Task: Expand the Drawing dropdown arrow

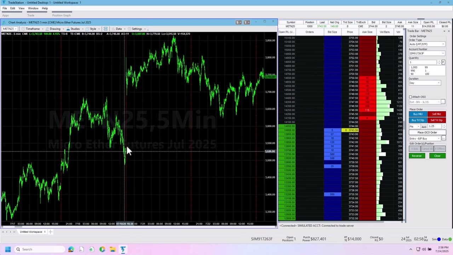Action: click(x=63, y=29)
